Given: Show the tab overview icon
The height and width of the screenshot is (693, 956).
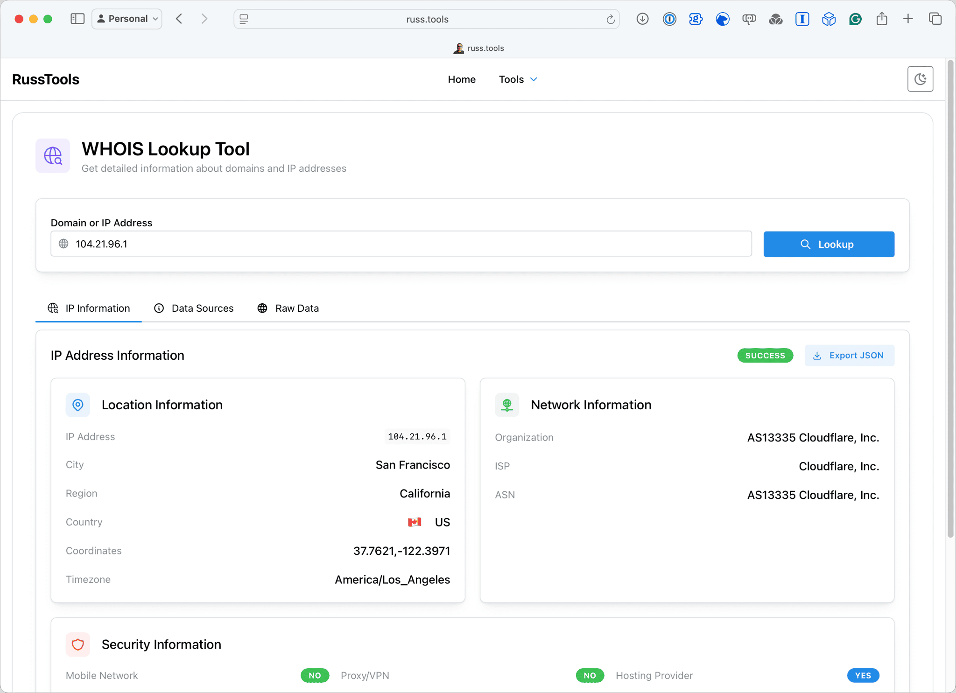Looking at the screenshot, I should pyautogui.click(x=935, y=19).
